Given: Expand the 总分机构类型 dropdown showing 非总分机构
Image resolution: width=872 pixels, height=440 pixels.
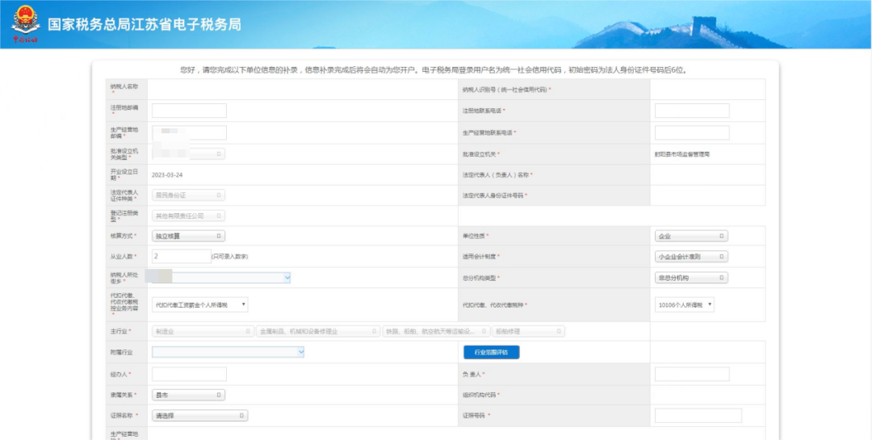Looking at the screenshot, I should click(691, 278).
